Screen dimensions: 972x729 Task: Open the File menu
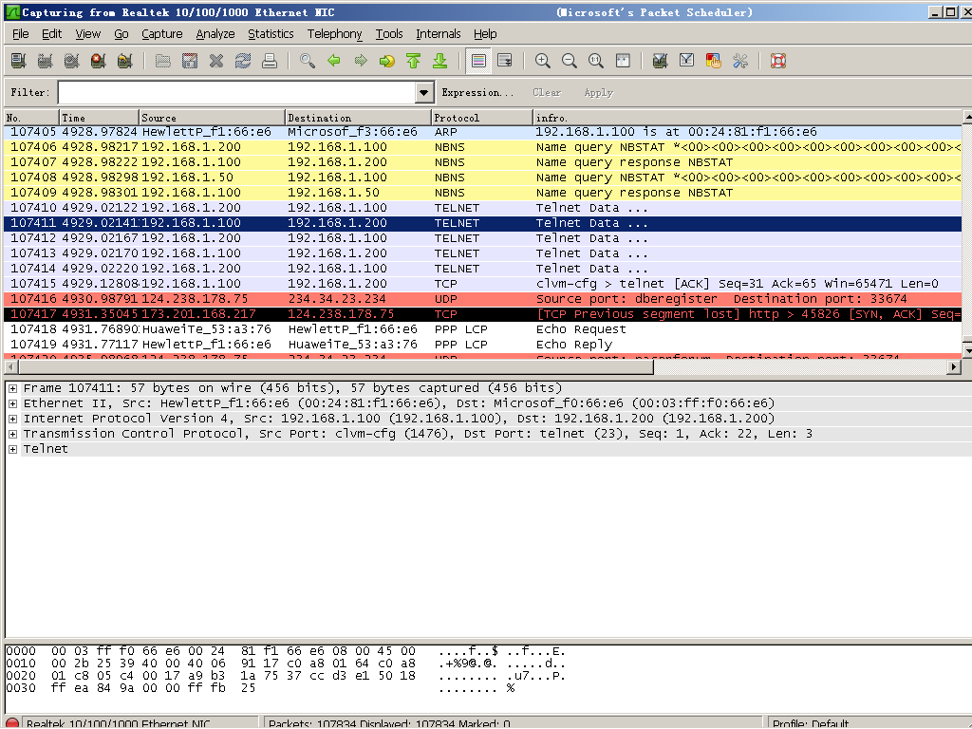21,34
